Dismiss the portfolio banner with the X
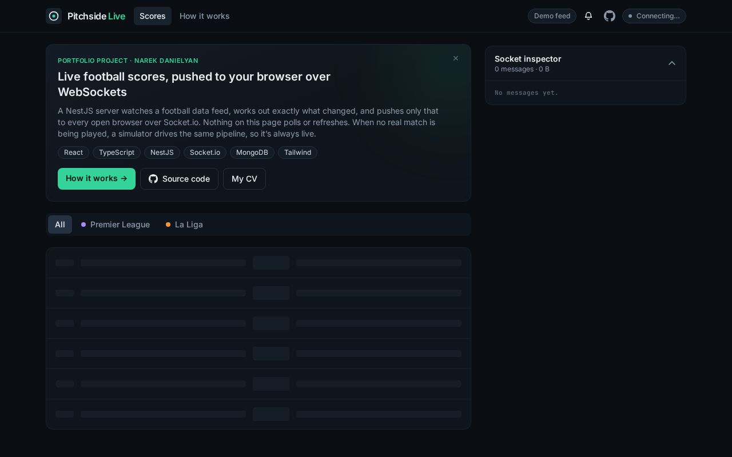This screenshot has height=457, width=732. 456,58
